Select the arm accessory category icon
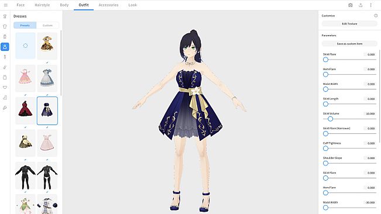The height and width of the screenshot is (214, 381). coord(5,67)
